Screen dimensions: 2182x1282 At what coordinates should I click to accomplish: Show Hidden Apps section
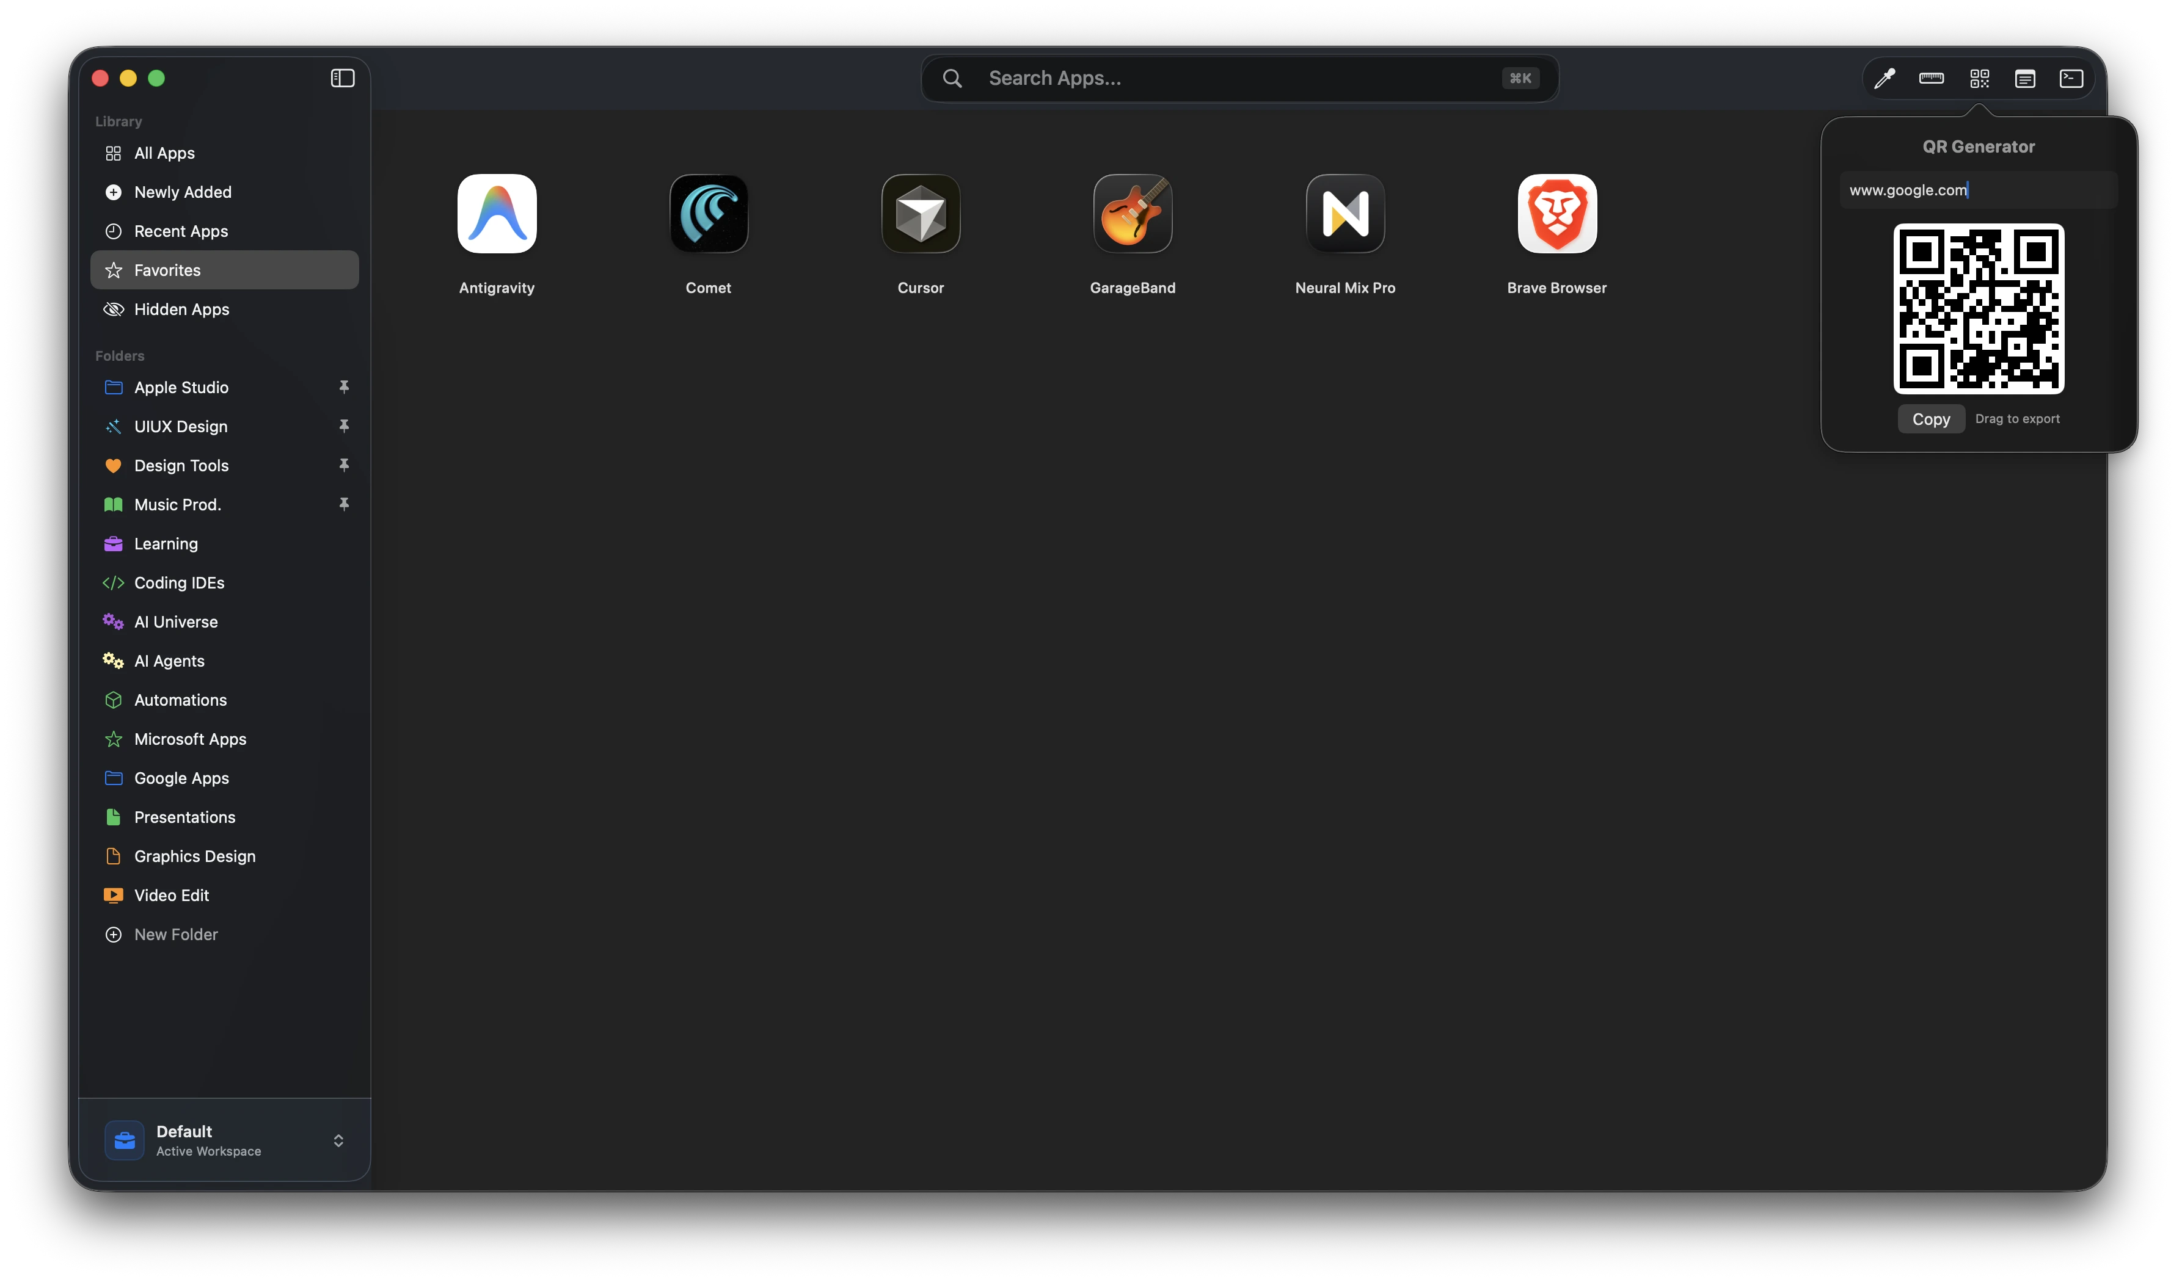tap(224, 309)
